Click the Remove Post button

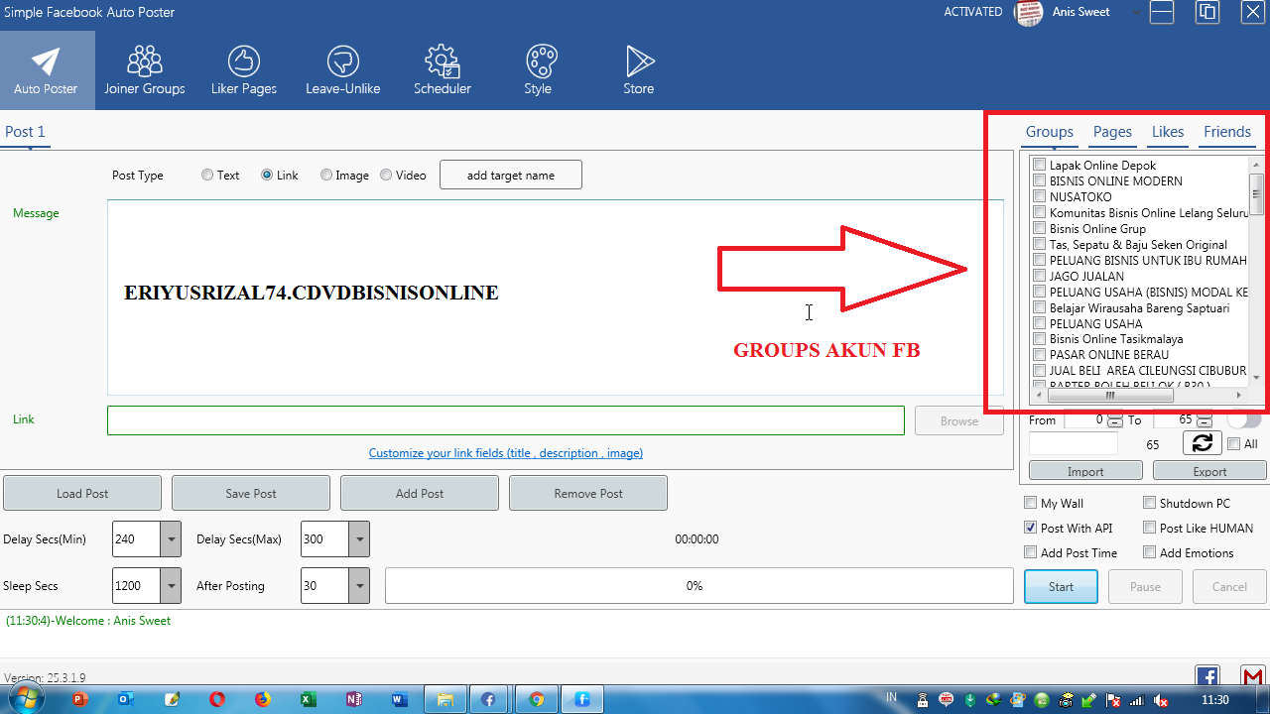pyautogui.click(x=588, y=493)
